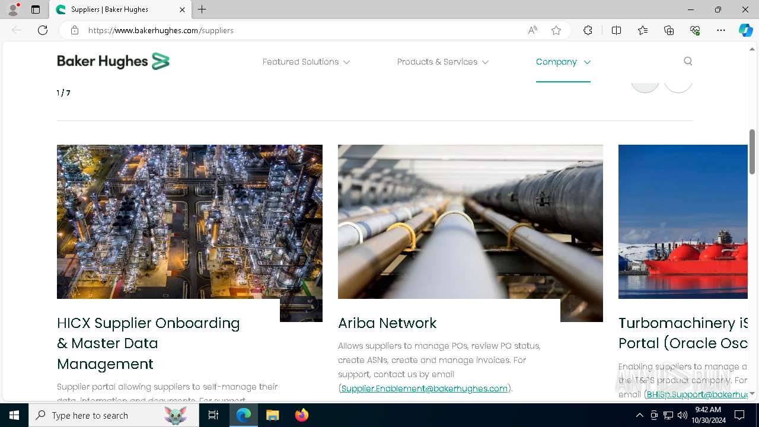This screenshot has height=427, width=759.
Task: Open the Copilot sidebar
Action: coord(745,30)
